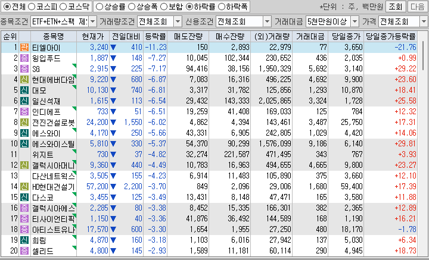The image size is (429, 260).
Task: Click the 신 badge icon for HD현대건설기
Action: pos(24,187)
